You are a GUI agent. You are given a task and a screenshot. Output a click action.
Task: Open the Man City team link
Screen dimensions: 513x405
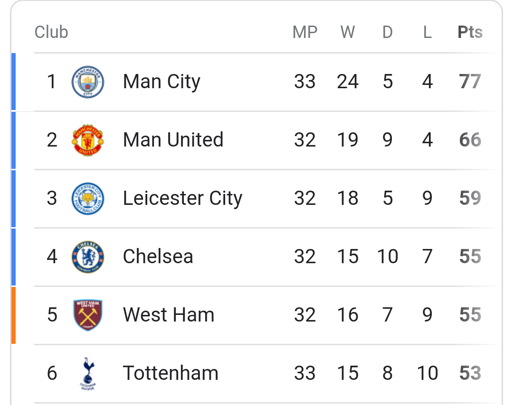[x=161, y=82]
